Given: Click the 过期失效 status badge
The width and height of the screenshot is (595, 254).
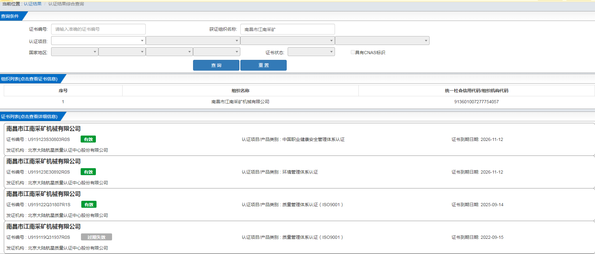Looking at the screenshot, I should point(96,237).
